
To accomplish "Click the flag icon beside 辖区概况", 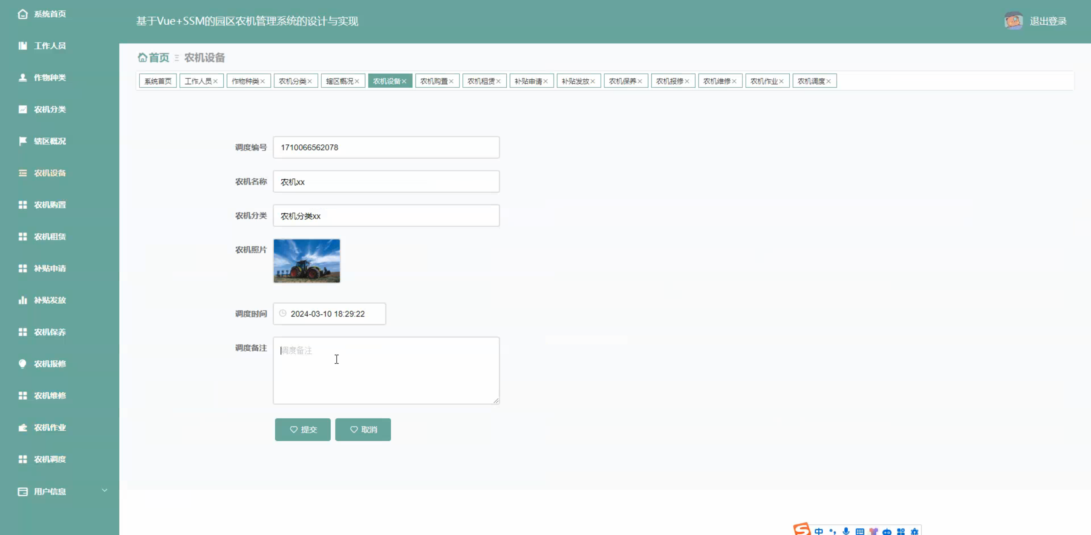I will coord(23,141).
